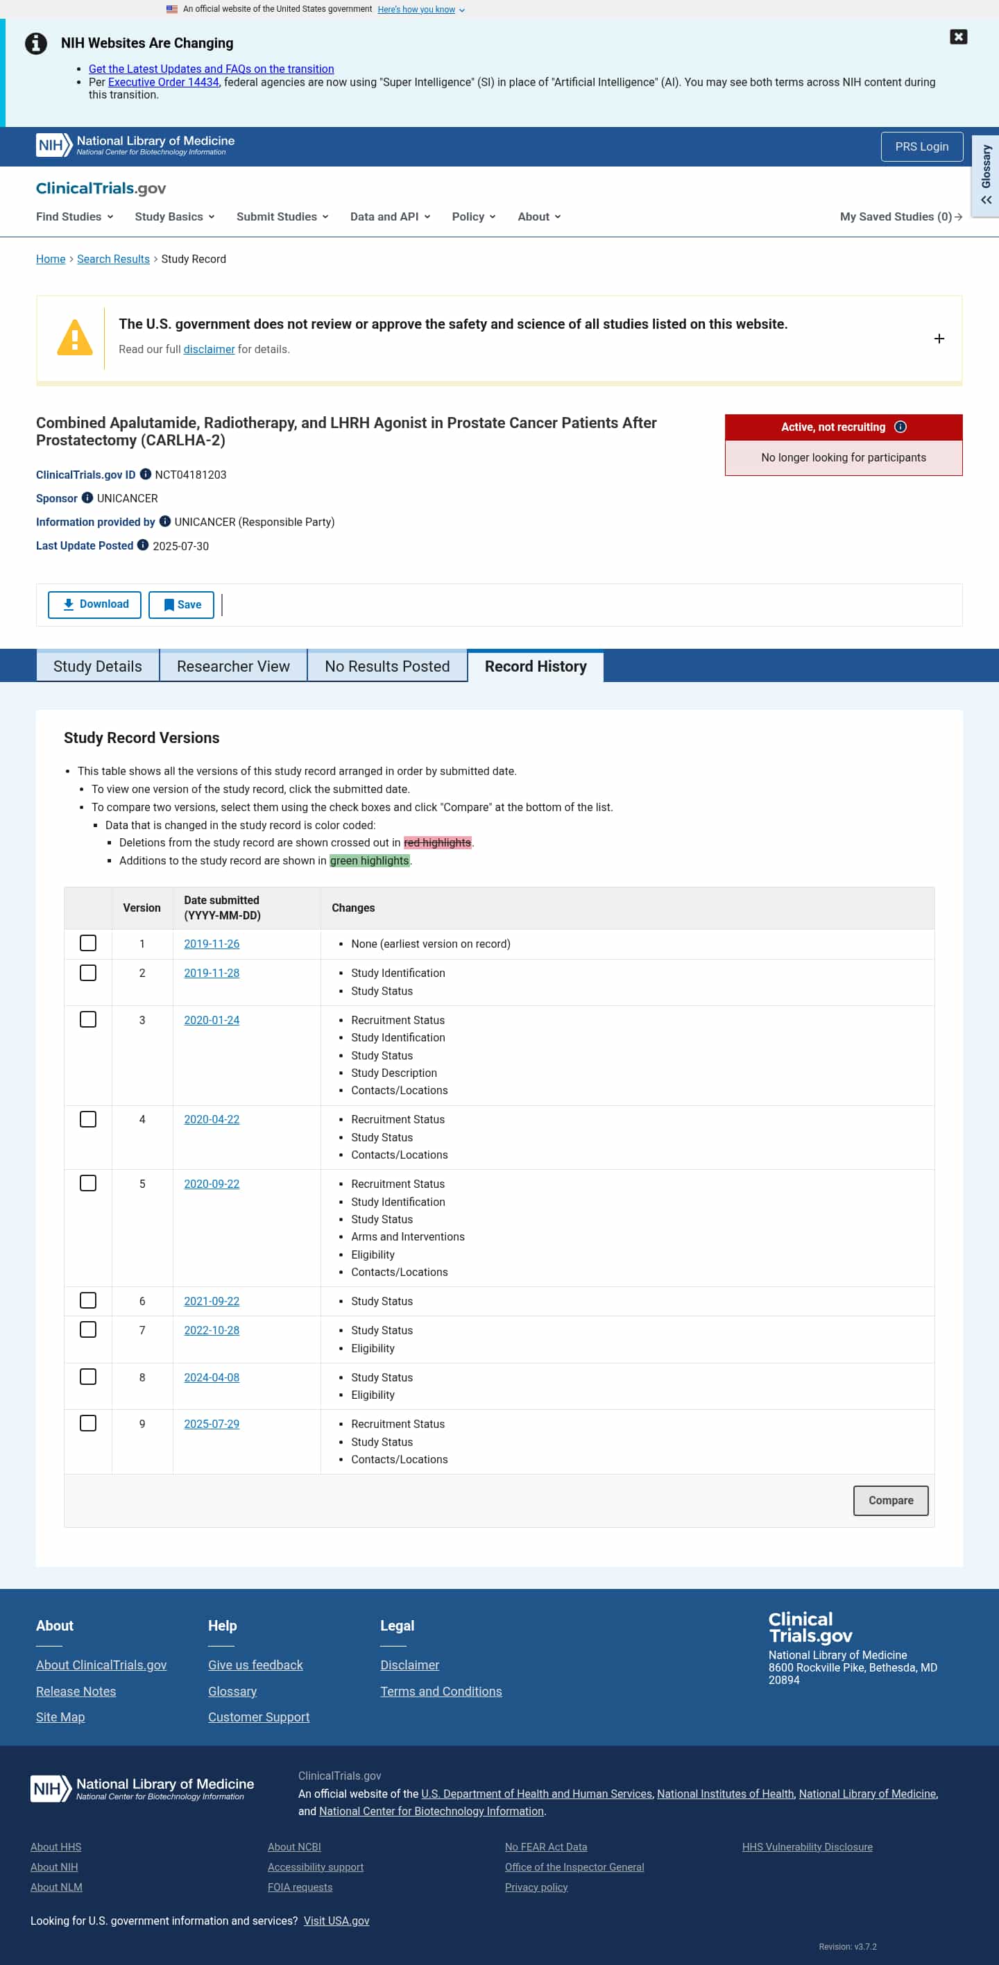Click the Compare button

[x=891, y=1499]
